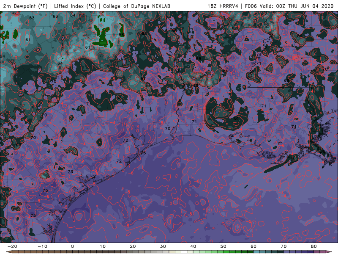Click the '-10' label on the color scale

click(42, 246)
